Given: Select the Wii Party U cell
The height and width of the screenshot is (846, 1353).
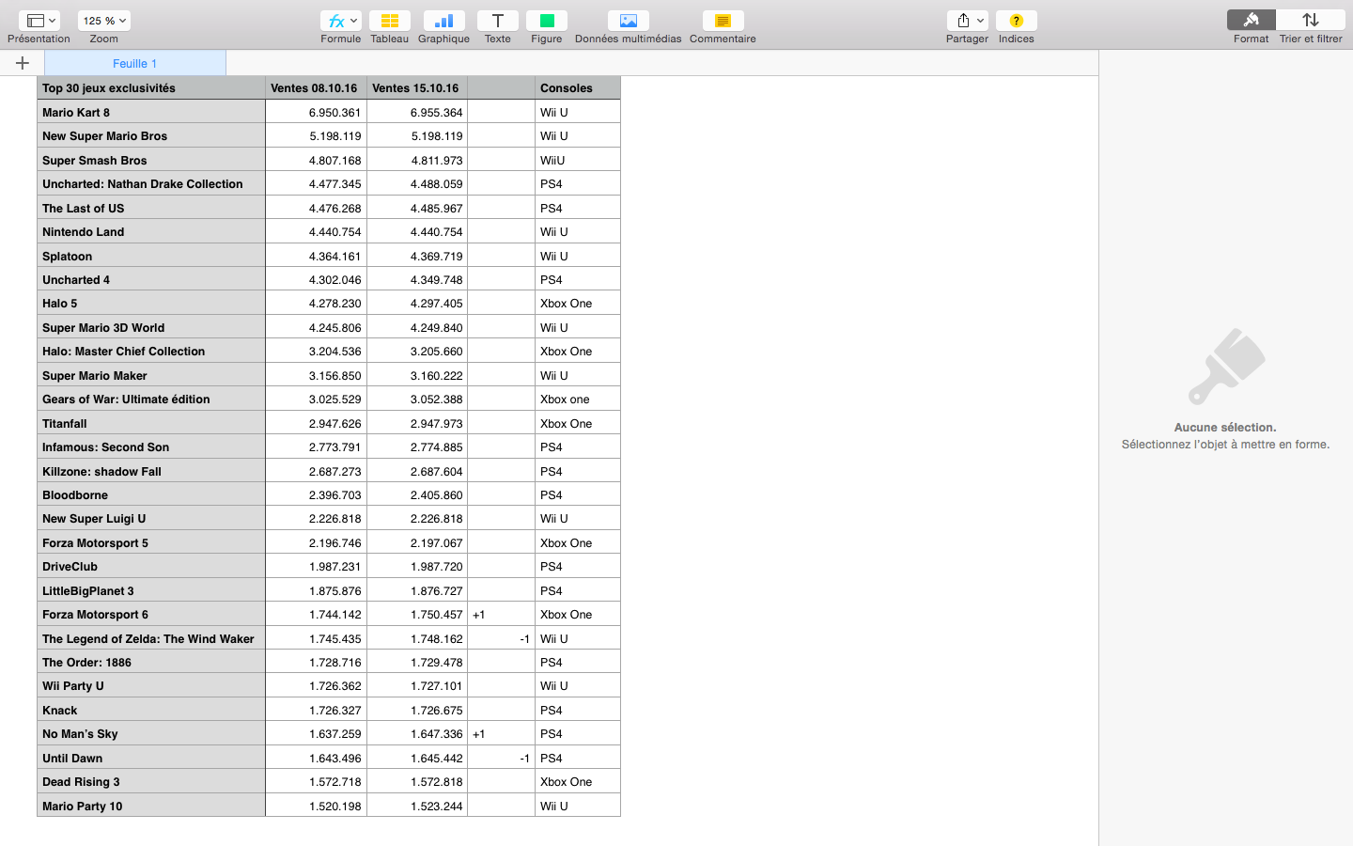Looking at the screenshot, I should click(151, 685).
